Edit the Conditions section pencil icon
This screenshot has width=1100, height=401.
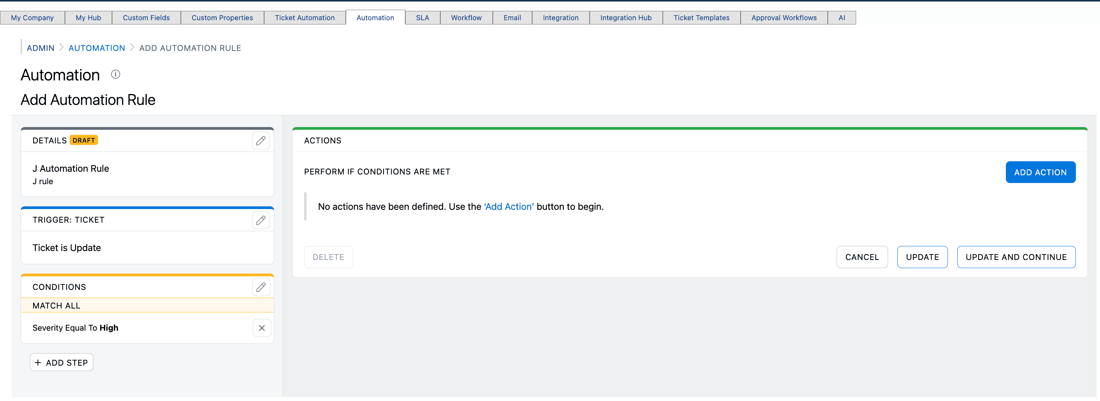(x=261, y=287)
